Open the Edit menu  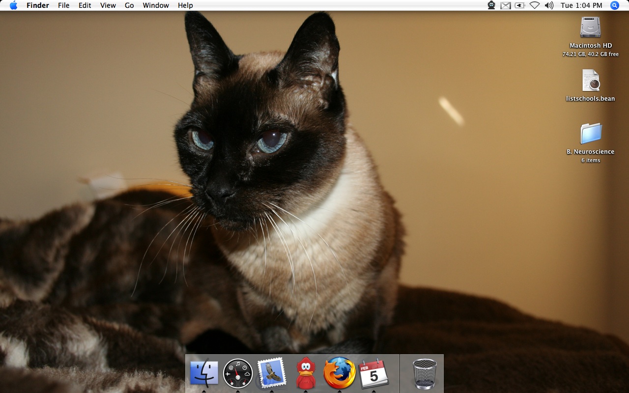point(85,5)
